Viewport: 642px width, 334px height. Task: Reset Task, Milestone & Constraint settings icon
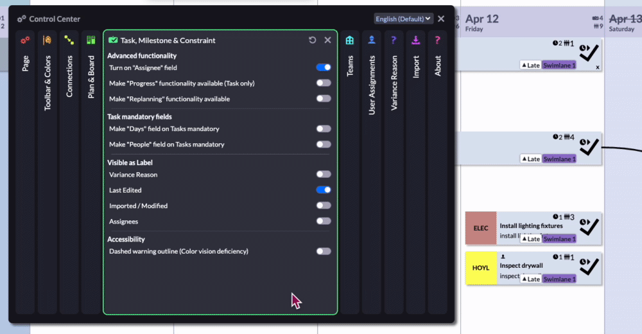(x=313, y=40)
